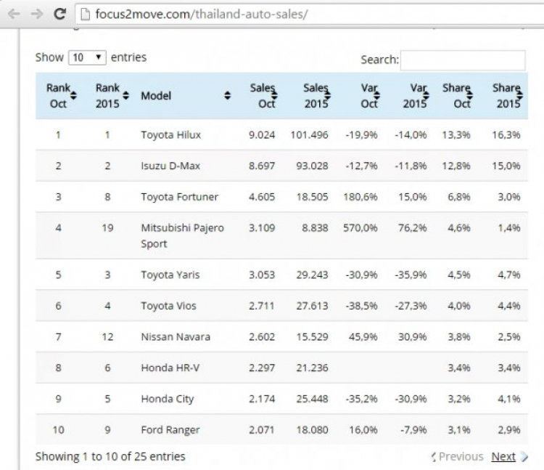This screenshot has height=470, width=544.
Task: Go to Next page of entries
Action: coord(503,456)
